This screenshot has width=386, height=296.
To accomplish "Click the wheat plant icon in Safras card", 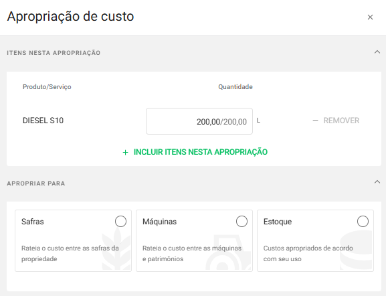I will pos(116,248).
